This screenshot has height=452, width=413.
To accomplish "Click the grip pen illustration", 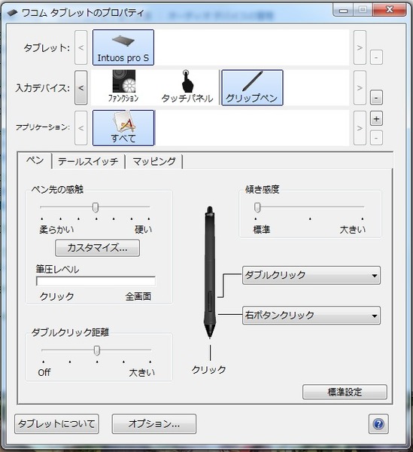I will coord(210,272).
